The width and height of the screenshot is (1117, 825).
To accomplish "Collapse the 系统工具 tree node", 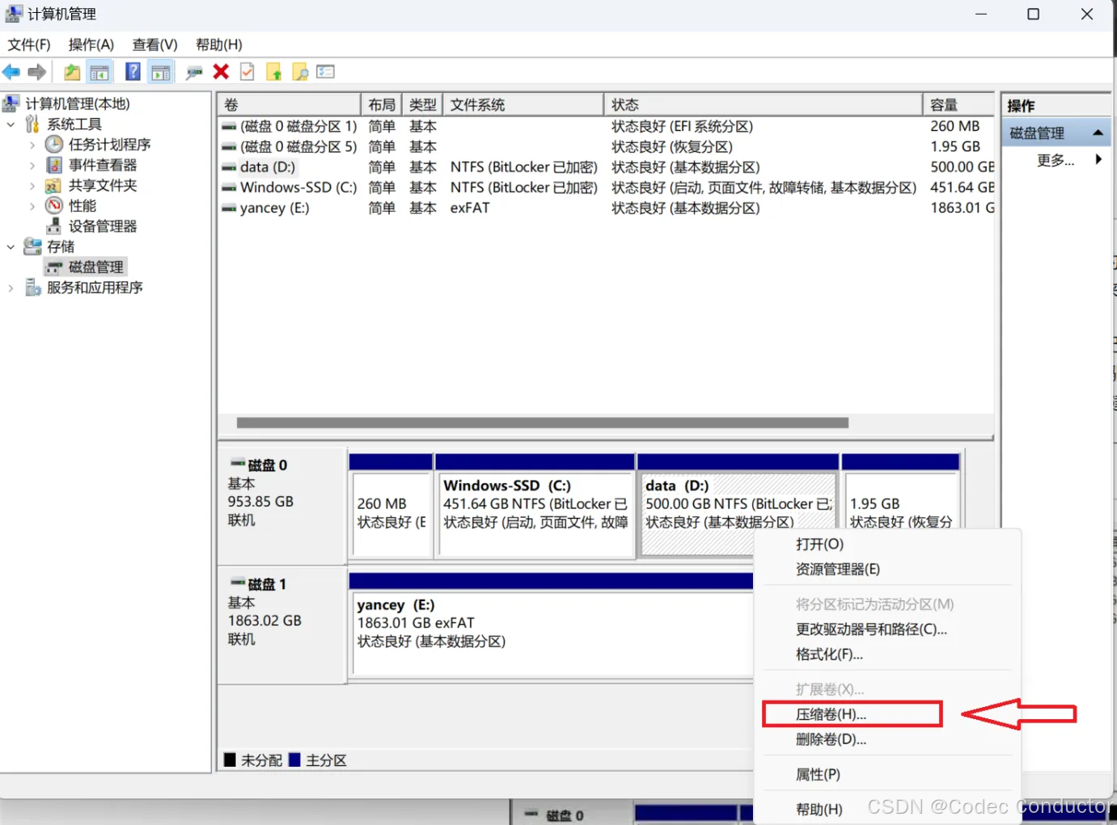I will (x=11, y=124).
